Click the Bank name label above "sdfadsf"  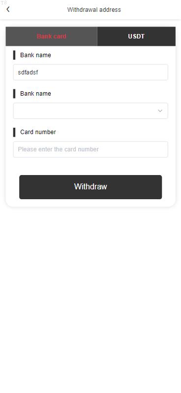coord(35,55)
